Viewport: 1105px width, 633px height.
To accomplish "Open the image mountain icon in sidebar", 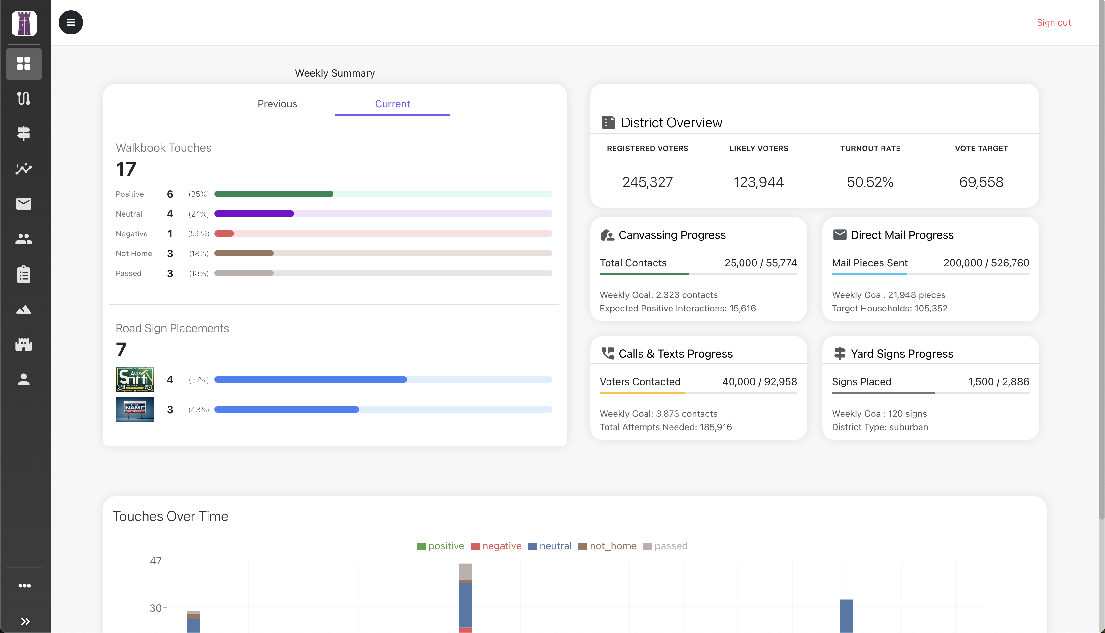I will click(24, 309).
